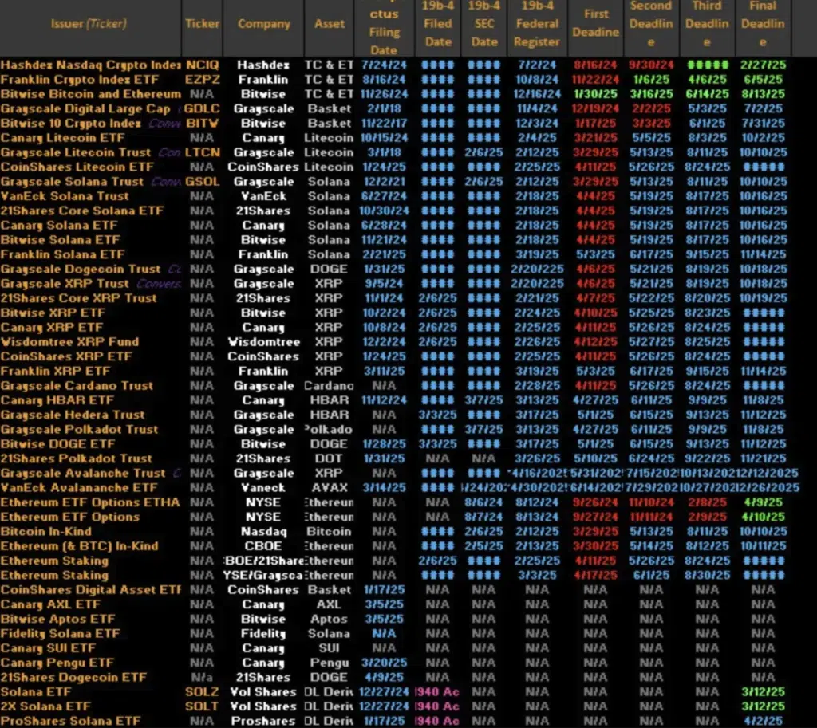Image resolution: width=817 pixels, height=728 pixels.
Task: Click the 'Grayscale Digital Large Cap' issuer cell
Action: click(x=85, y=108)
